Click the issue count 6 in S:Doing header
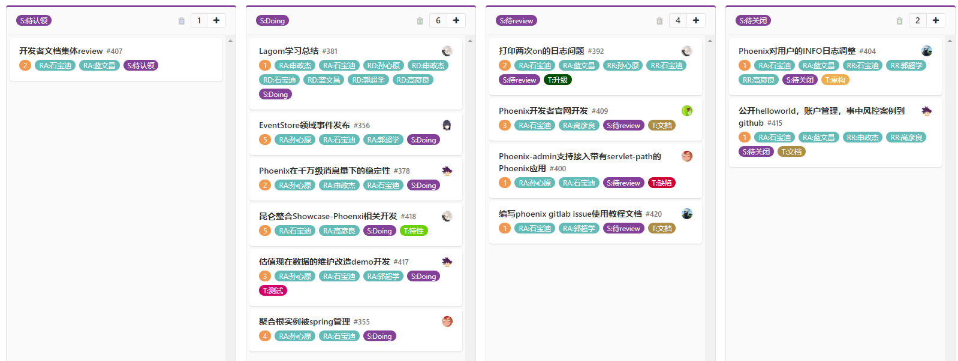Screen dimensions: 958x361 (x=438, y=20)
